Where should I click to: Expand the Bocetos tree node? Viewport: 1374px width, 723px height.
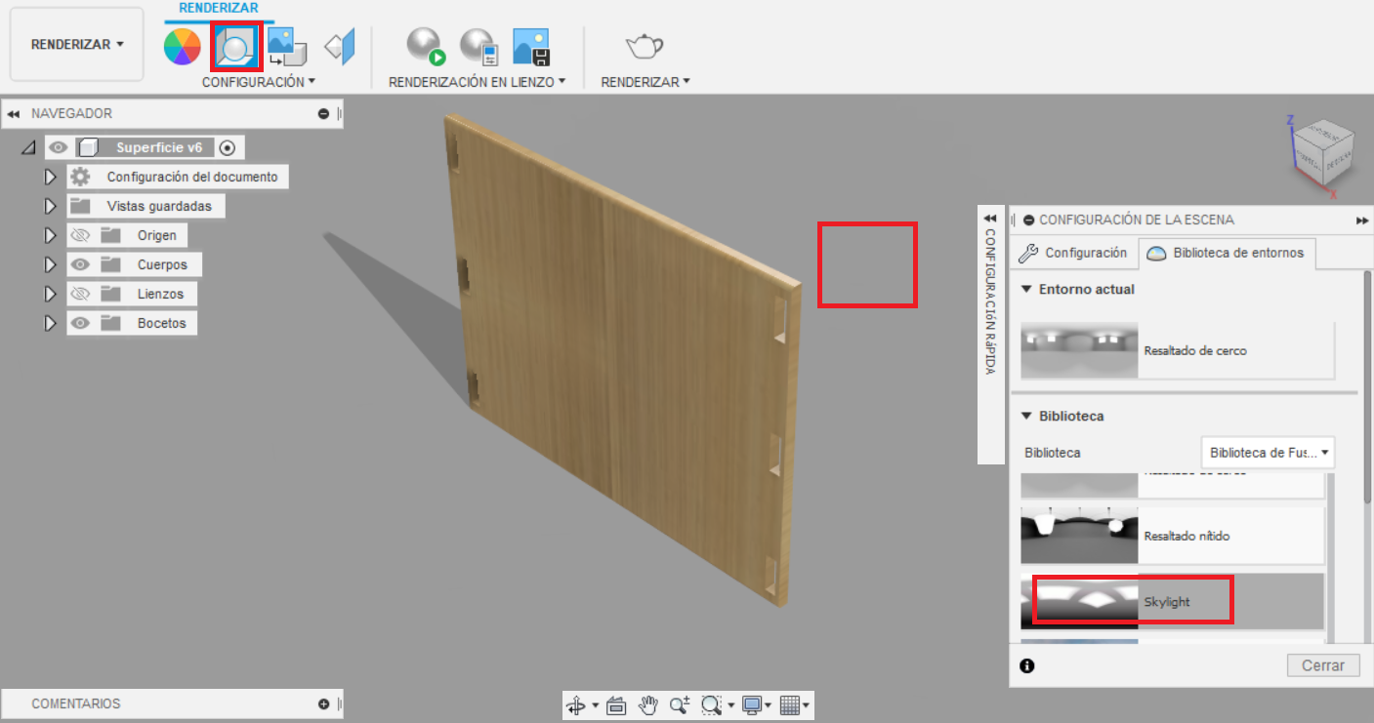(51, 323)
